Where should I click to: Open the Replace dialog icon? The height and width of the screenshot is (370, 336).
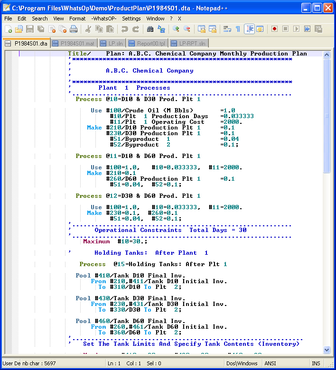pyautogui.click(x=161, y=29)
